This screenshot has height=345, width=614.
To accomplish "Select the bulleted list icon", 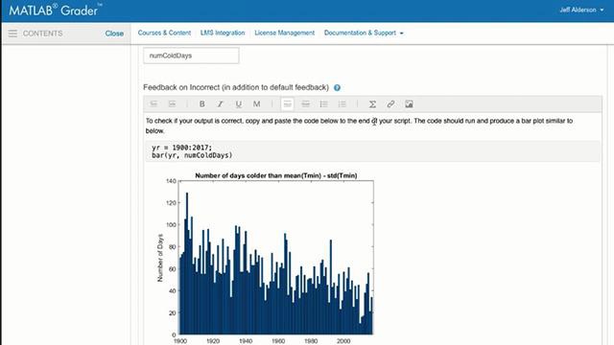I will pyautogui.click(x=323, y=104).
